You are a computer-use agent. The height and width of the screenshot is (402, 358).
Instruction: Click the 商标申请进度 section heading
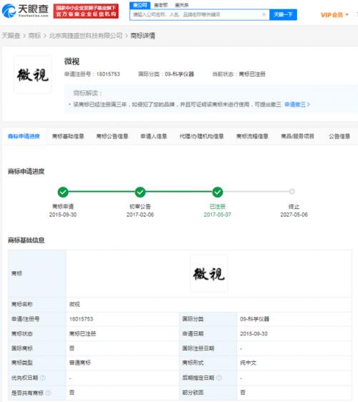(26, 171)
